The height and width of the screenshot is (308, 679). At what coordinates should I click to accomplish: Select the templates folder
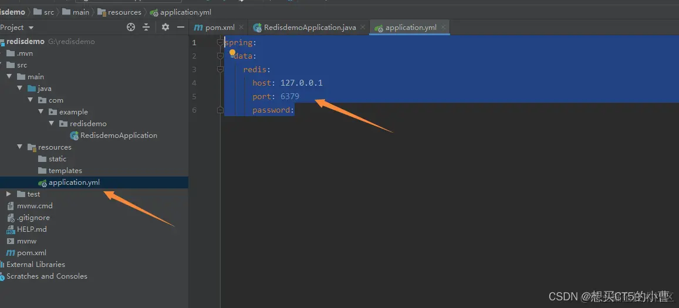tap(65, 170)
